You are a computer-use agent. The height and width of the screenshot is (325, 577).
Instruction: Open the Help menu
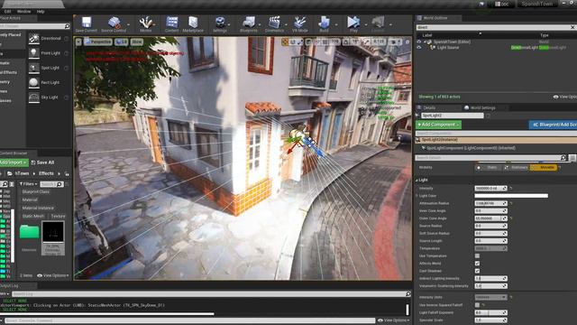click(41, 12)
